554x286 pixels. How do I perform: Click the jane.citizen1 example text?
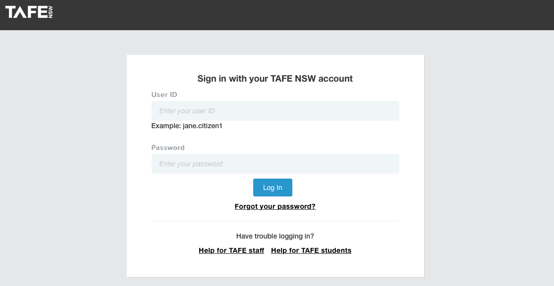point(202,126)
